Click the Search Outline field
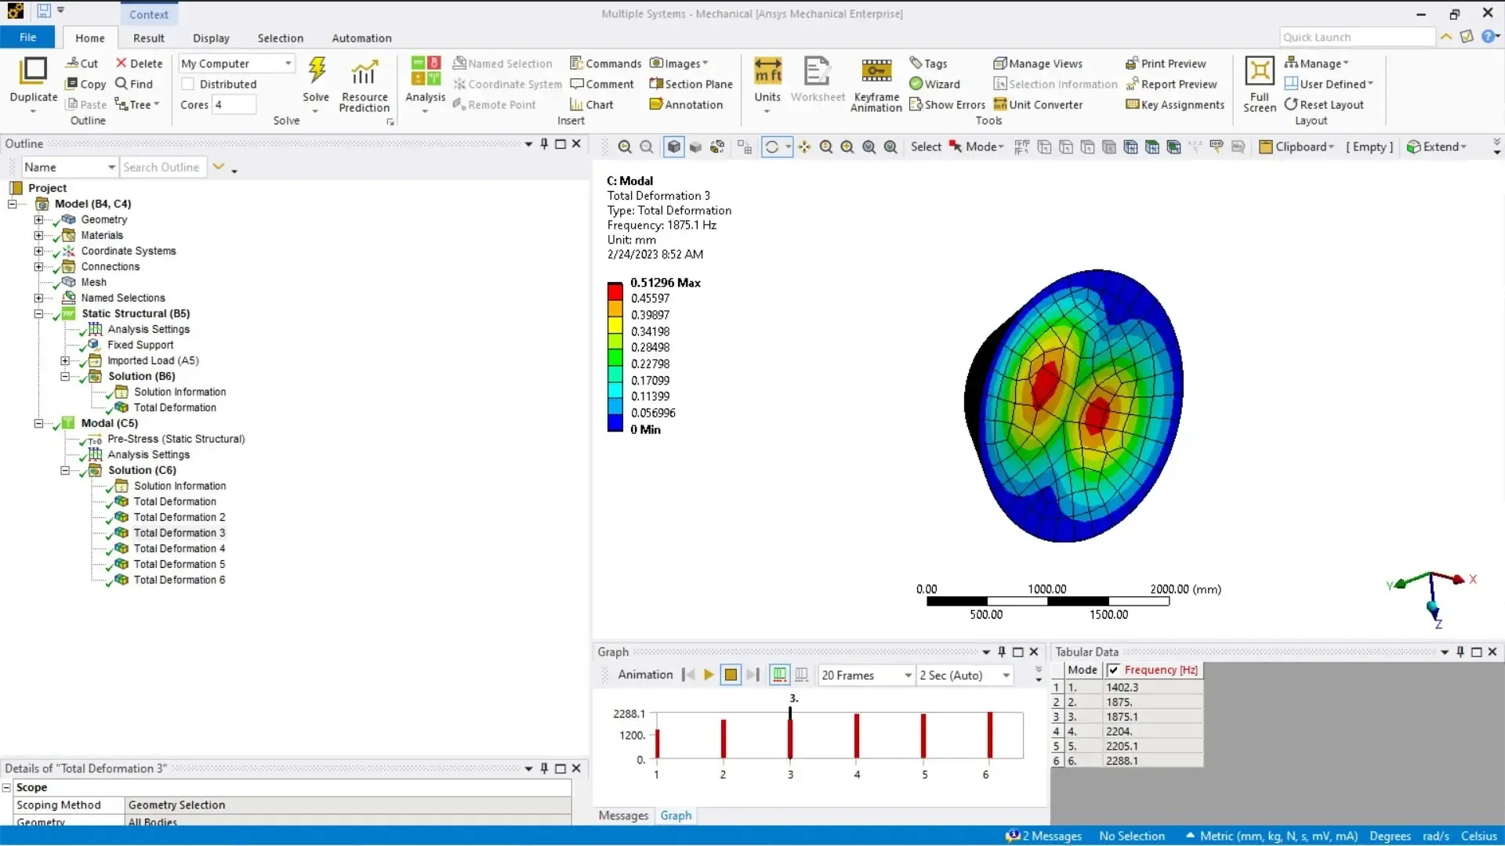This screenshot has height=846, width=1505. click(163, 167)
